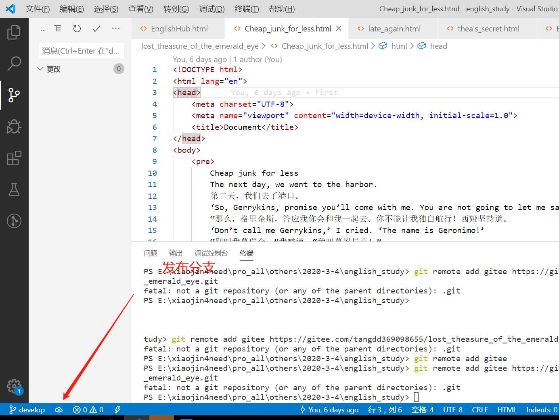Image resolution: width=559 pixels, height=420 pixels.
Task: Open the Test flask icon view
Action: (14, 189)
